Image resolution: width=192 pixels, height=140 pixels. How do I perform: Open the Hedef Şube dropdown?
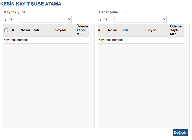coord(140,19)
